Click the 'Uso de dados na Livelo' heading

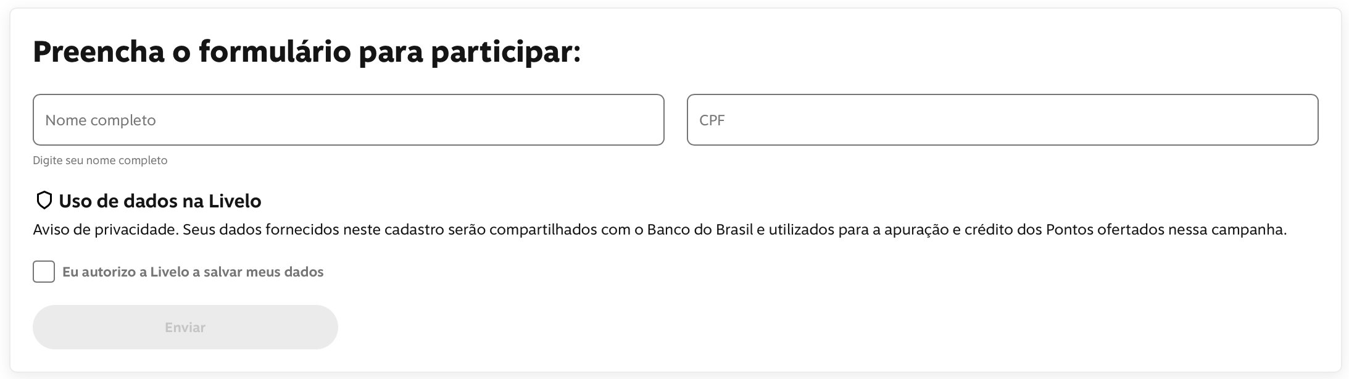tap(160, 201)
